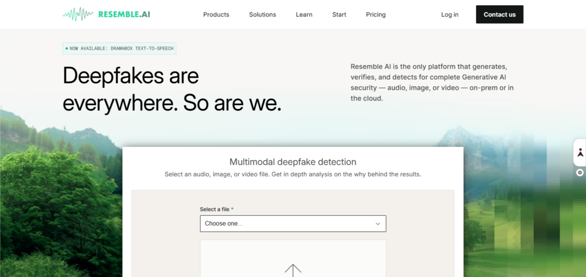Click the Resemble.AI waveform logo
The width and height of the screenshot is (586, 277).
click(106, 14)
